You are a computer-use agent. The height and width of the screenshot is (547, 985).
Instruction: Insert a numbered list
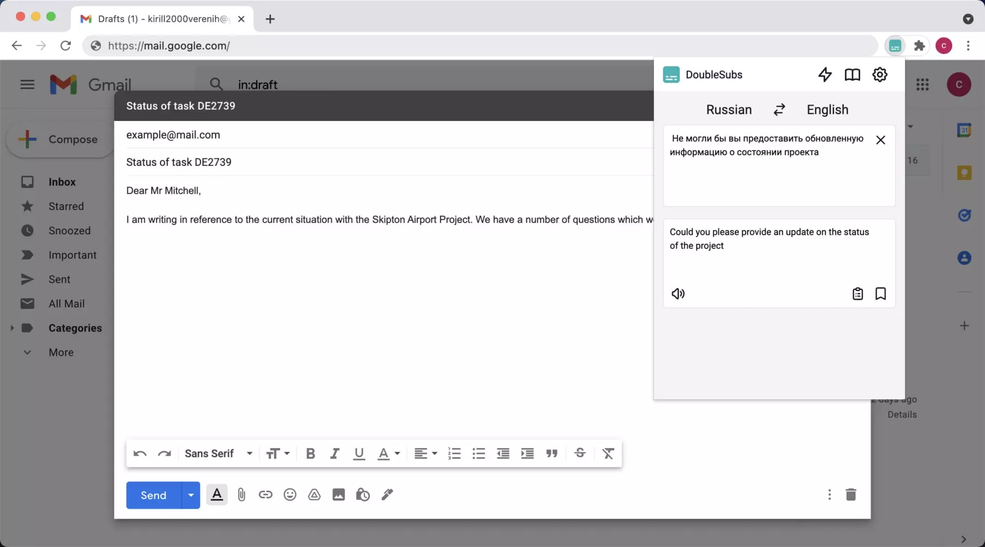point(454,453)
